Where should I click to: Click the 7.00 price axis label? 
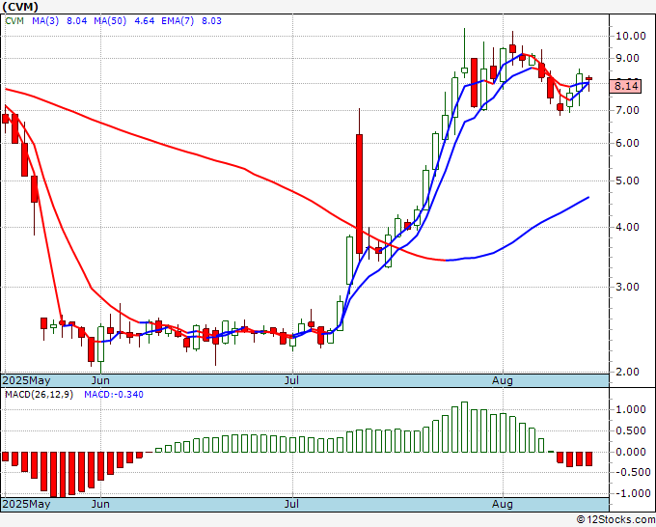point(627,110)
